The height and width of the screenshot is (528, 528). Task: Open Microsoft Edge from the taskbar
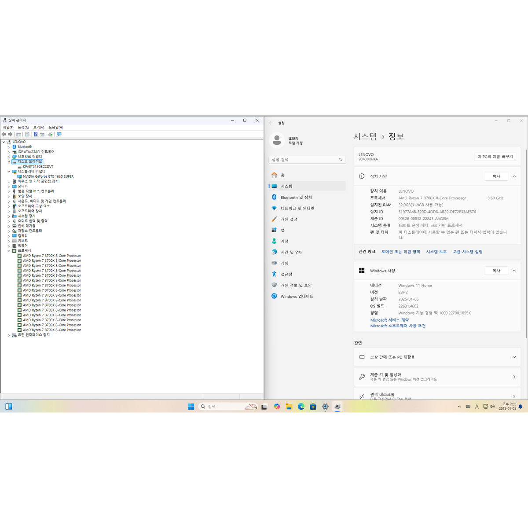click(301, 407)
